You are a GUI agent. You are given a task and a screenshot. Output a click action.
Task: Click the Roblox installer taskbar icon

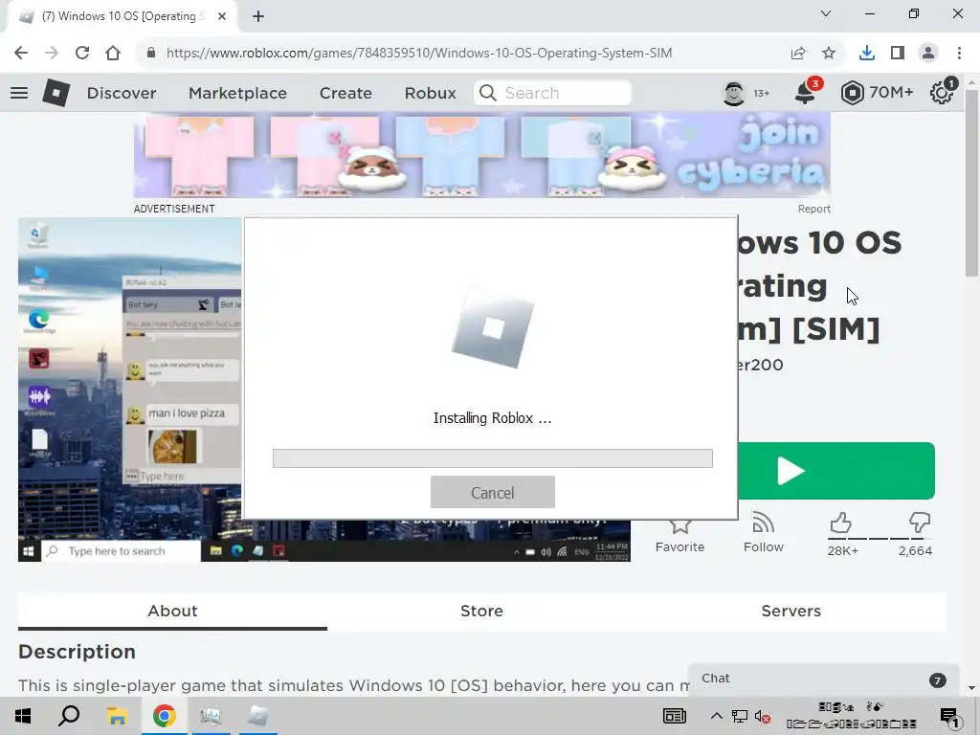pos(258,716)
